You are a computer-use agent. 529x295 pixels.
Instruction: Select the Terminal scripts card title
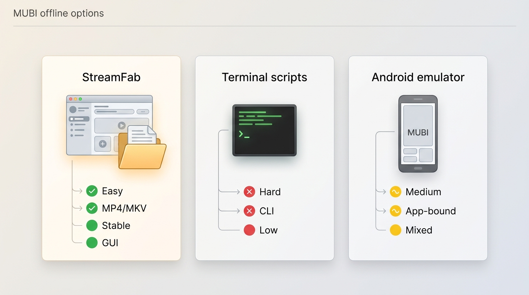[x=264, y=77]
